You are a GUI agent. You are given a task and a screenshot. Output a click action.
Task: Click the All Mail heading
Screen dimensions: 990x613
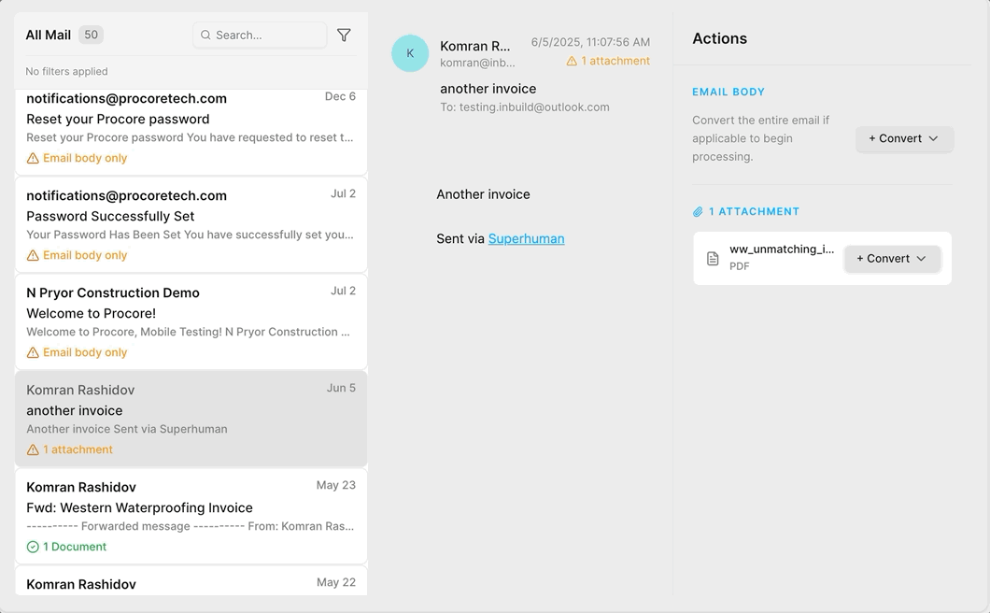coord(48,35)
